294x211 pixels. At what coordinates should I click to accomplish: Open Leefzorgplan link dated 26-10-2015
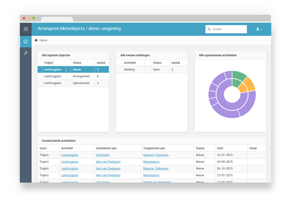pyautogui.click(x=70, y=168)
